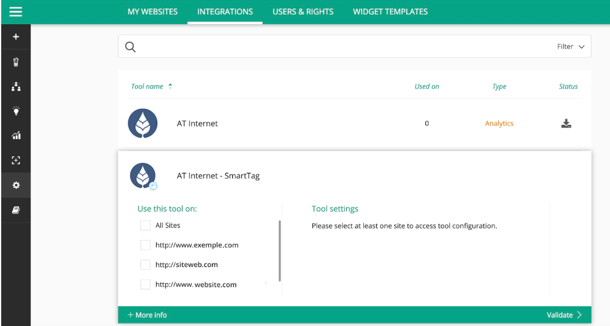The image size is (610, 326).
Task: Check the http://www.exemple.com checkbox
Action: [145, 245]
